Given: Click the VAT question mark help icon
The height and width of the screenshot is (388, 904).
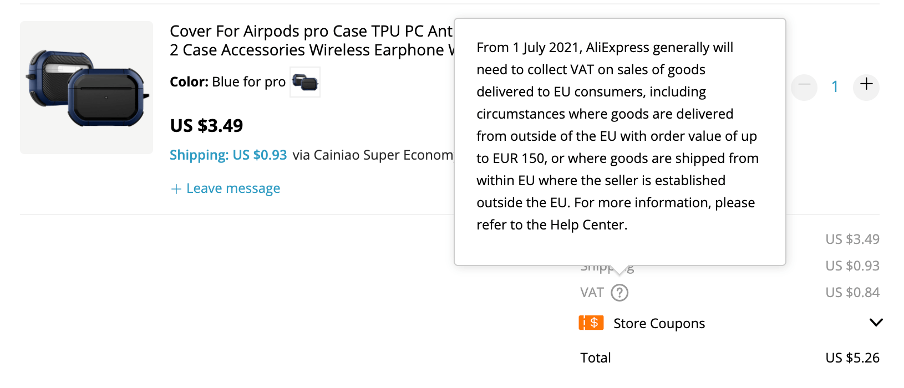Looking at the screenshot, I should [619, 293].
